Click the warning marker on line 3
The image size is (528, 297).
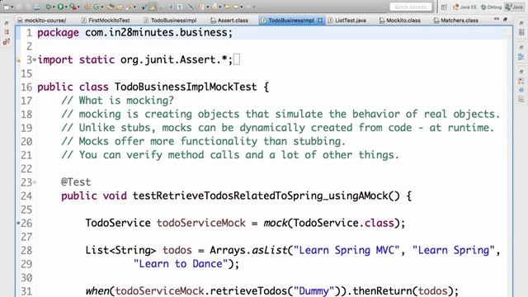(18, 60)
